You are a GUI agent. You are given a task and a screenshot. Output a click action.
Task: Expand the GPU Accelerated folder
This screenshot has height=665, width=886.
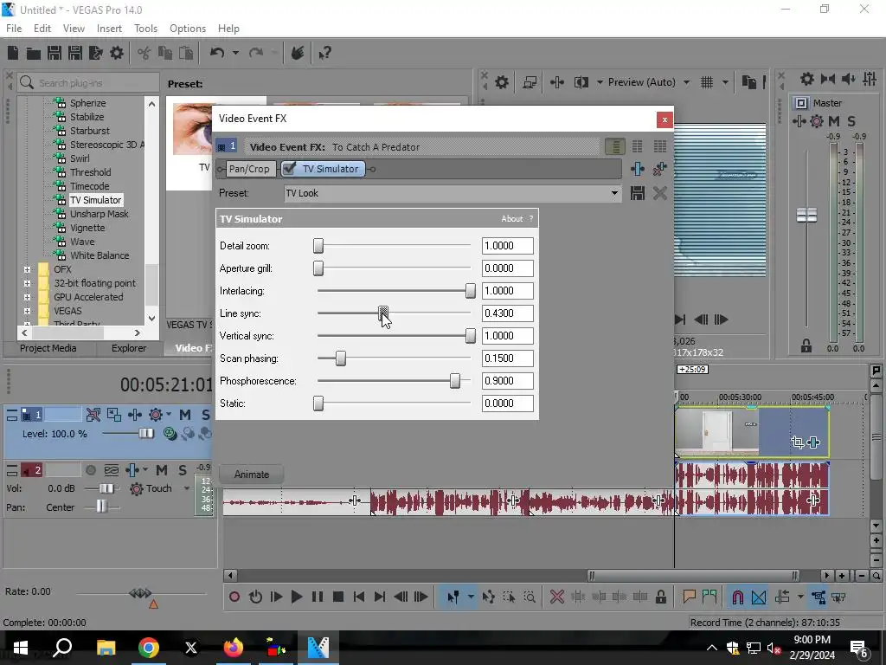[27, 298]
